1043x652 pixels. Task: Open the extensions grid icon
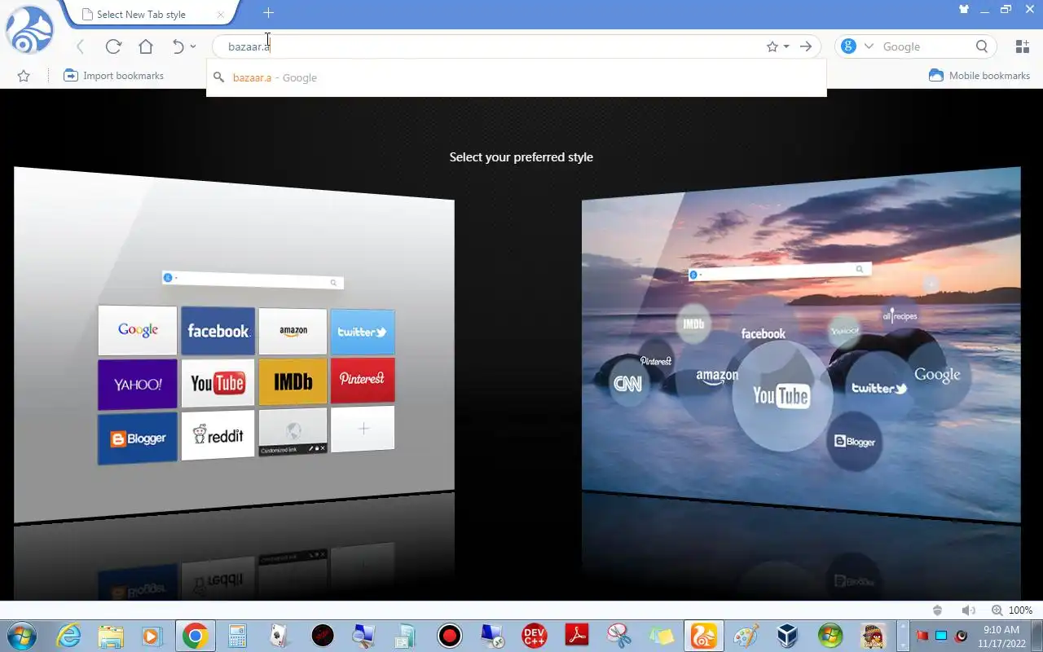(1022, 46)
